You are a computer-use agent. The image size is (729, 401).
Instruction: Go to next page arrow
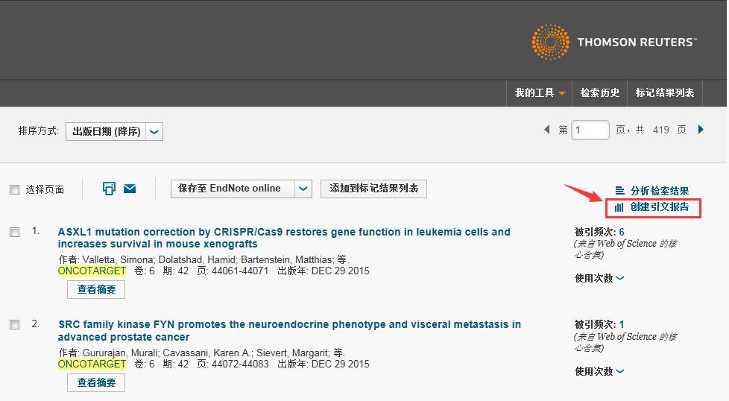[x=701, y=130]
